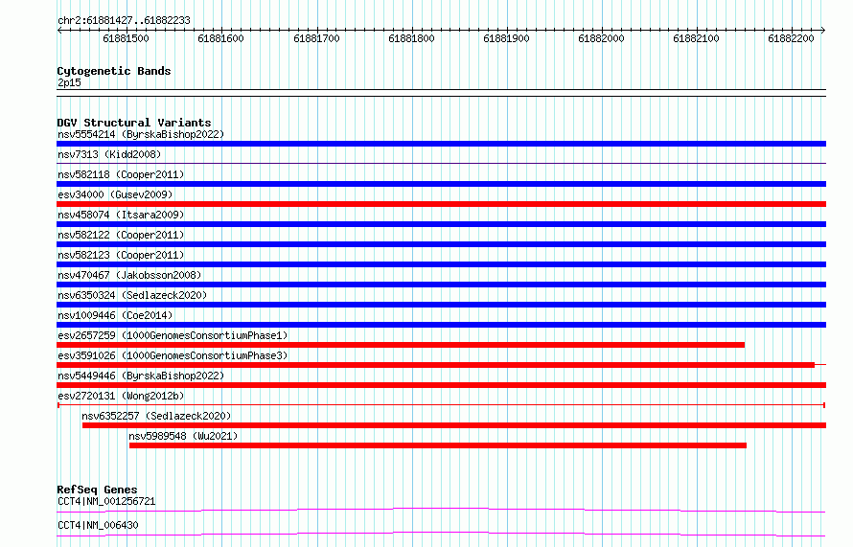Select the CCT4|NM_006430 gene label
The height and width of the screenshot is (547, 853).
[x=98, y=525]
